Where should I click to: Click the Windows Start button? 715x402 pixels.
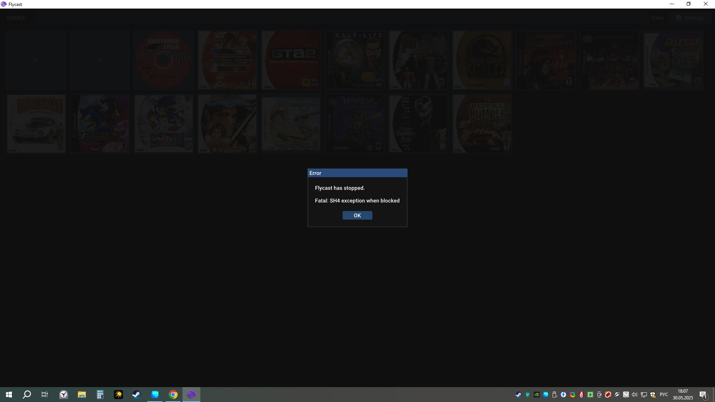pos(9,395)
